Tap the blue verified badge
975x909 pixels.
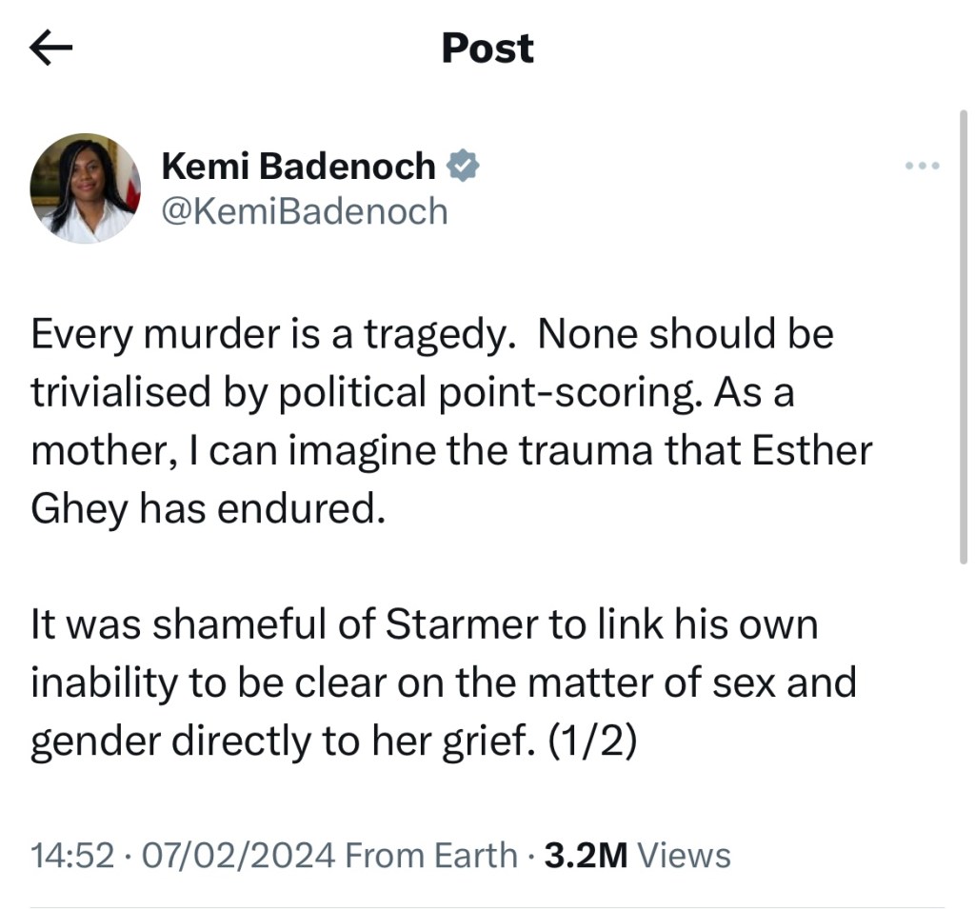(463, 167)
